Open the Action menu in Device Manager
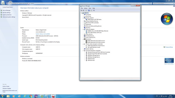The width and height of the screenshot is (175, 98). point(86,8)
